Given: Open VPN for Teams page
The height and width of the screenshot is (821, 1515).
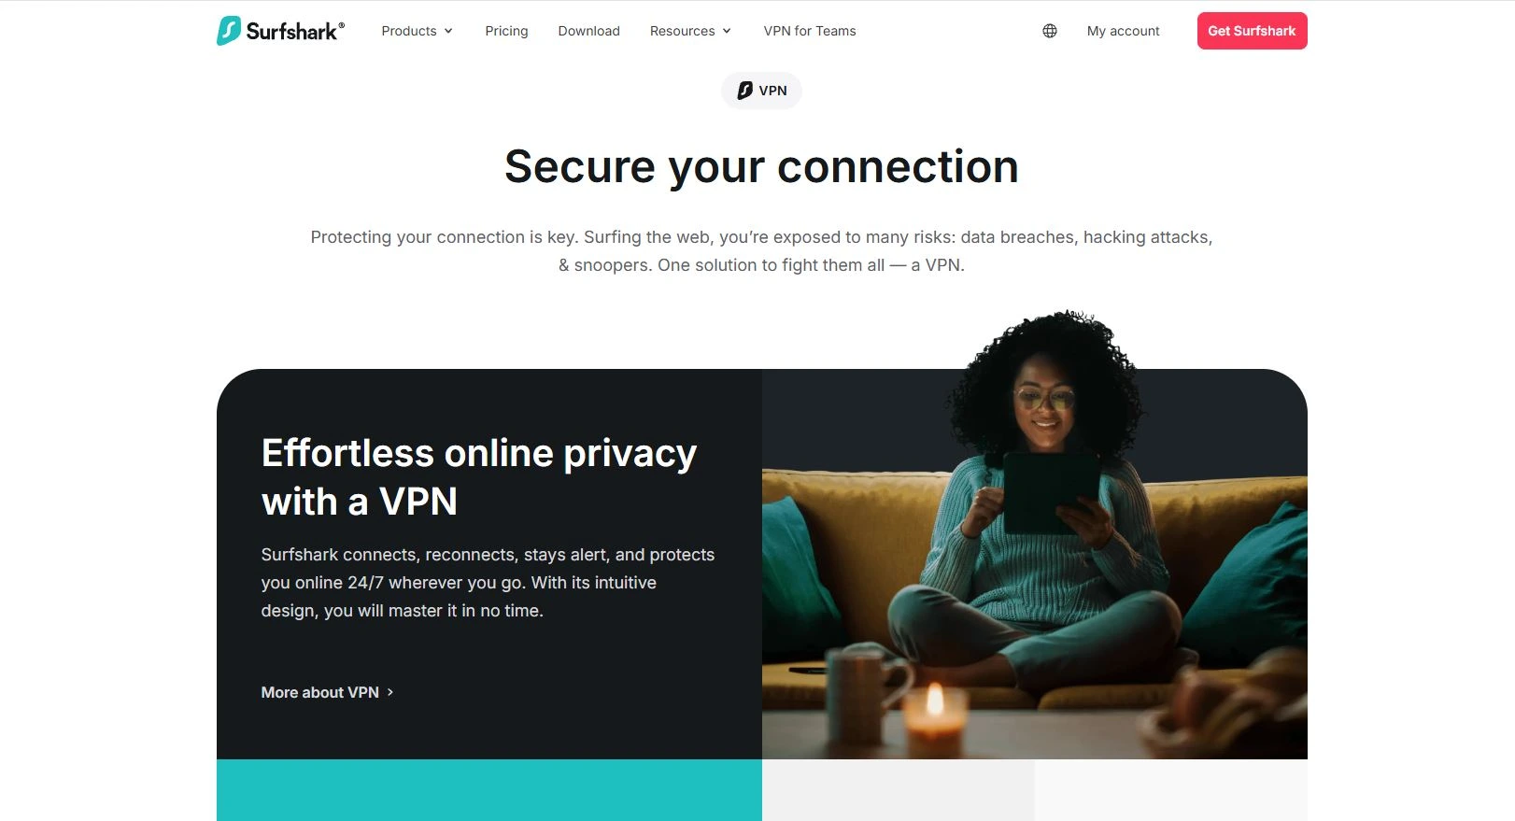Looking at the screenshot, I should (x=810, y=31).
